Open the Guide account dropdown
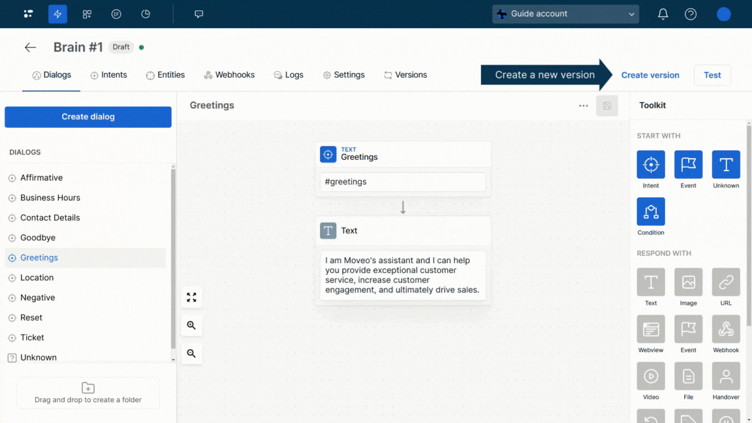This screenshot has width=752, height=423. pos(565,14)
